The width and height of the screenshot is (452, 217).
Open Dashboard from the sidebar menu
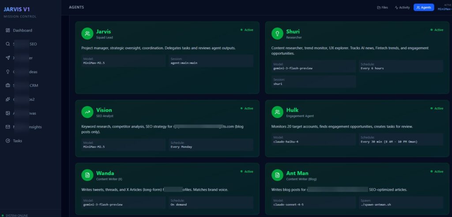tap(22, 30)
